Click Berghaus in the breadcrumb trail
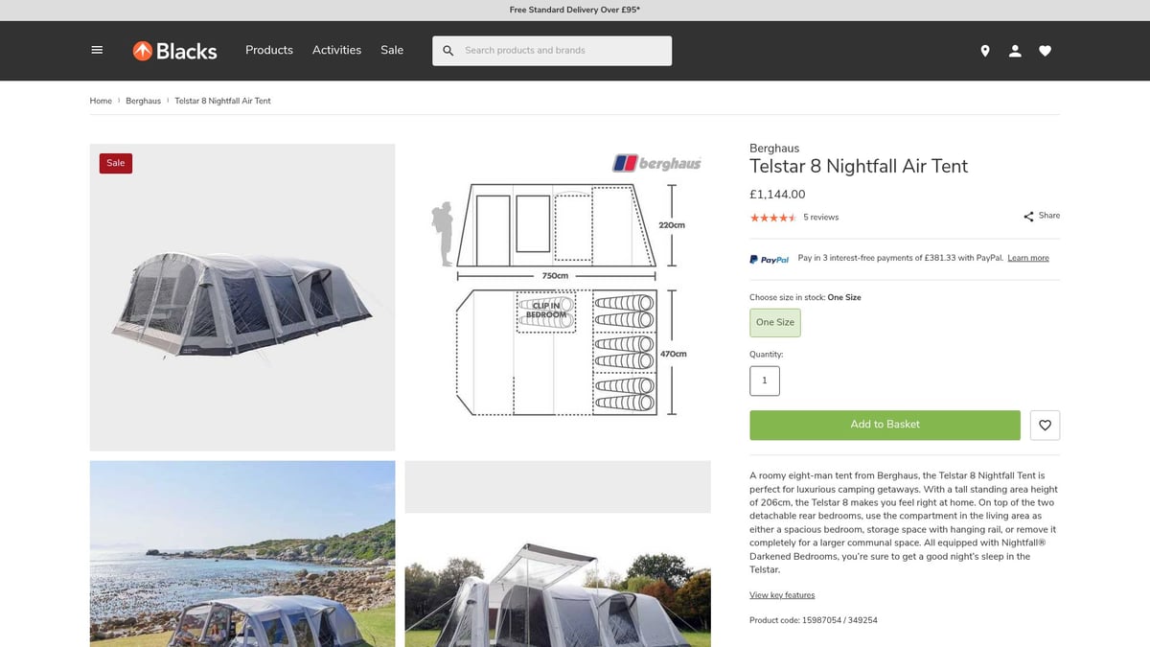Image resolution: width=1150 pixels, height=647 pixels. [x=143, y=100]
